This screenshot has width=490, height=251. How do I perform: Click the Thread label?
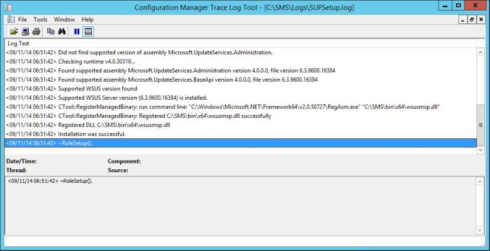tap(16, 170)
